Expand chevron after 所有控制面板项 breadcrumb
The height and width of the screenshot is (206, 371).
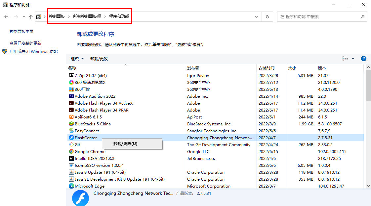coord(105,16)
